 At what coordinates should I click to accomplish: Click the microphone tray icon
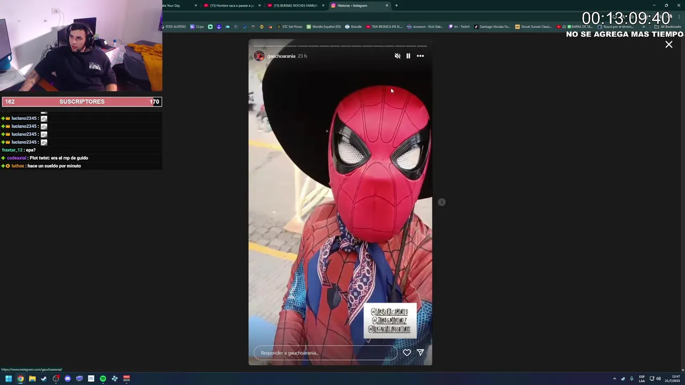(x=631, y=379)
